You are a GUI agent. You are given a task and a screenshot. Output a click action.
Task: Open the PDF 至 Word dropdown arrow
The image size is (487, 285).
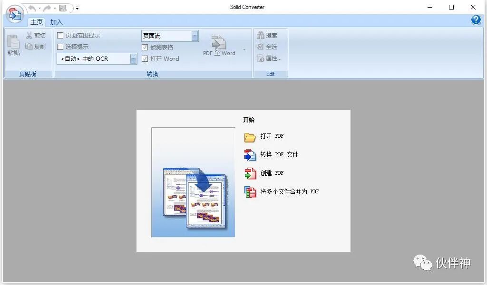(x=243, y=49)
